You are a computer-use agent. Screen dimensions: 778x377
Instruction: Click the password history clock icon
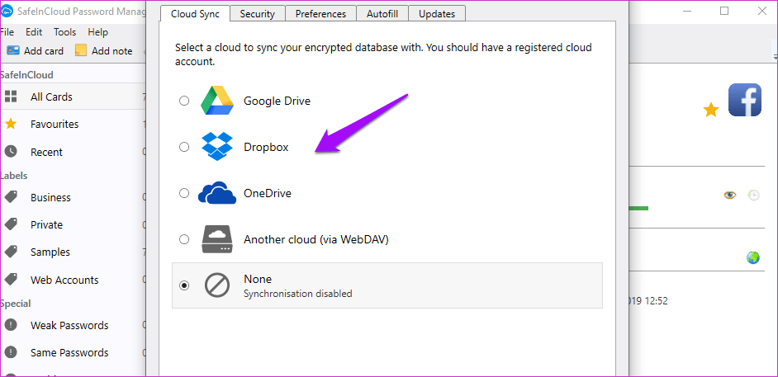coord(753,196)
